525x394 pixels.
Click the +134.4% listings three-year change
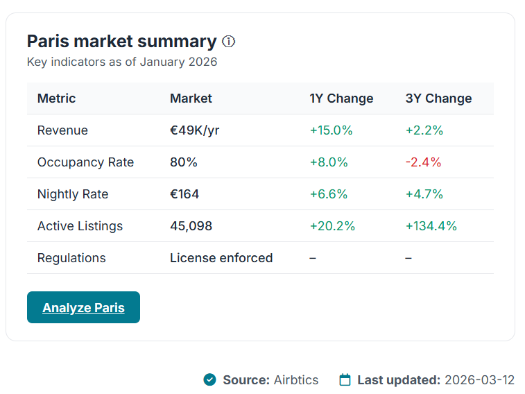point(431,226)
